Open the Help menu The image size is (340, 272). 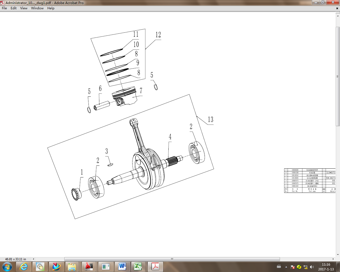coord(50,8)
